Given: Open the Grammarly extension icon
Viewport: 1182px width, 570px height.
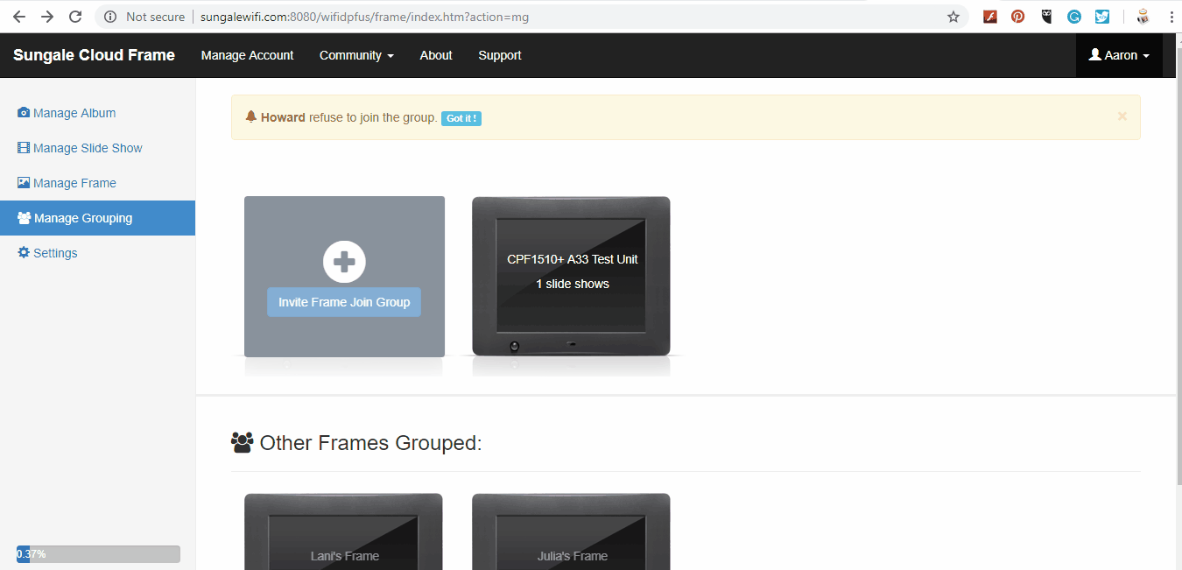Looking at the screenshot, I should (1074, 17).
